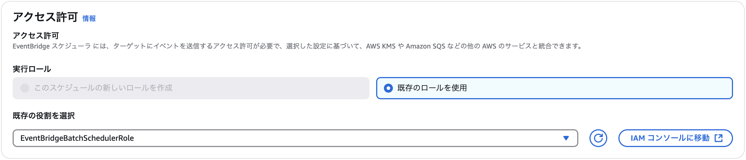Click the large アクセス許可 panel heading
Screen dimensions: 746x160
click(45, 17)
